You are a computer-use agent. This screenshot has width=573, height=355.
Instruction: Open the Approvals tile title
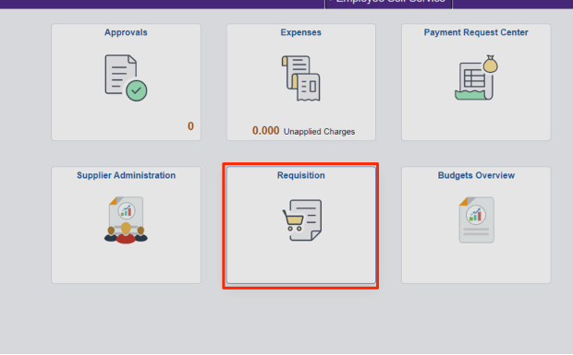point(126,32)
